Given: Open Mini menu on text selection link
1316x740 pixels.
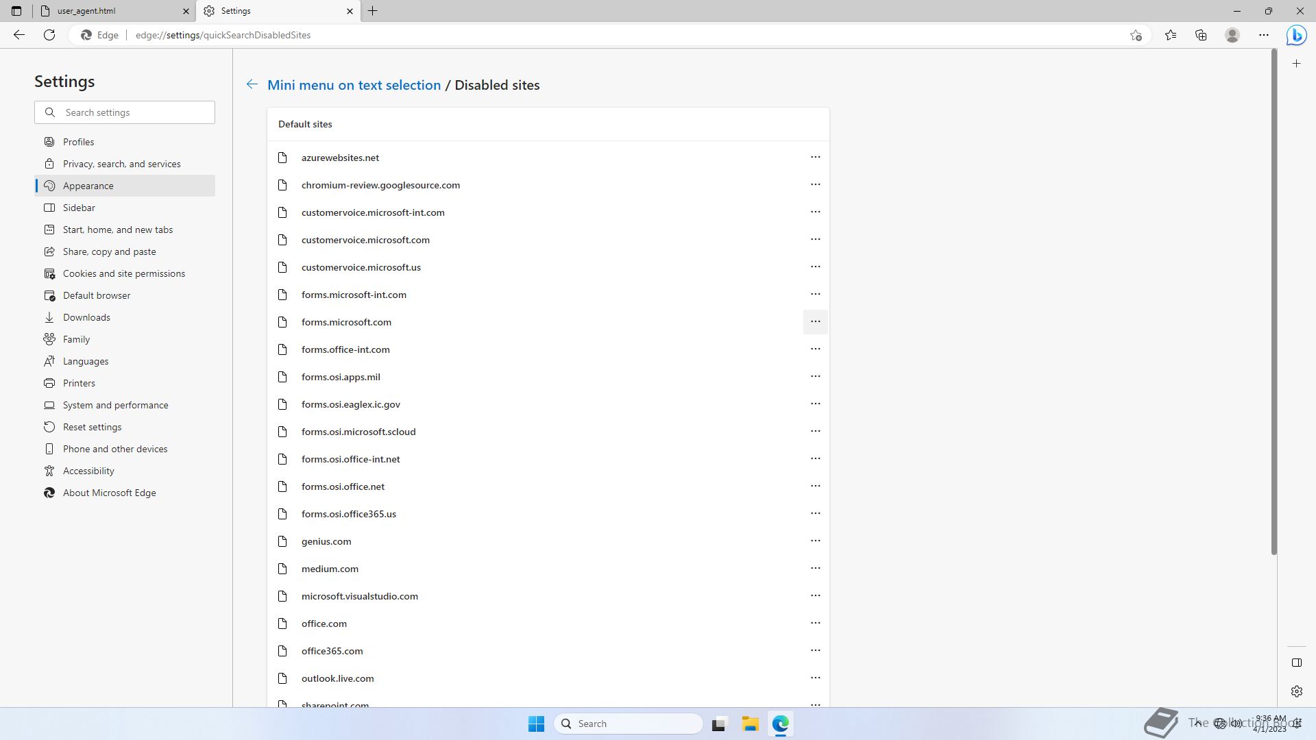Looking at the screenshot, I should (354, 85).
